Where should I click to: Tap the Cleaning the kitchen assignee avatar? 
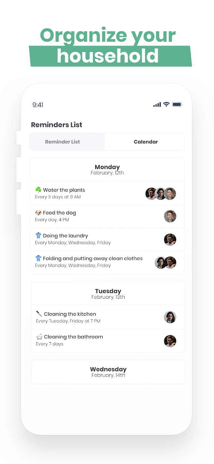click(x=170, y=317)
